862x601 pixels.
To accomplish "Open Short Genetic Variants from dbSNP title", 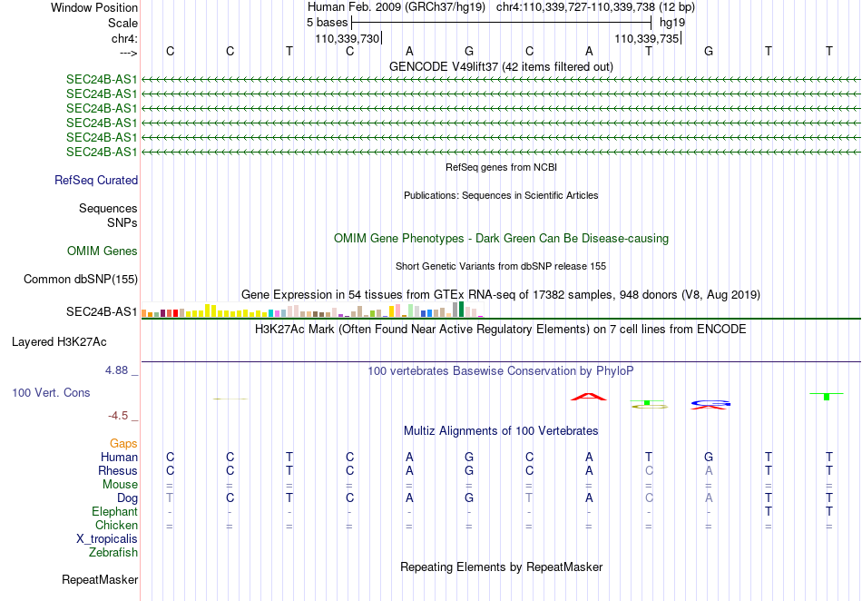I will [x=501, y=266].
